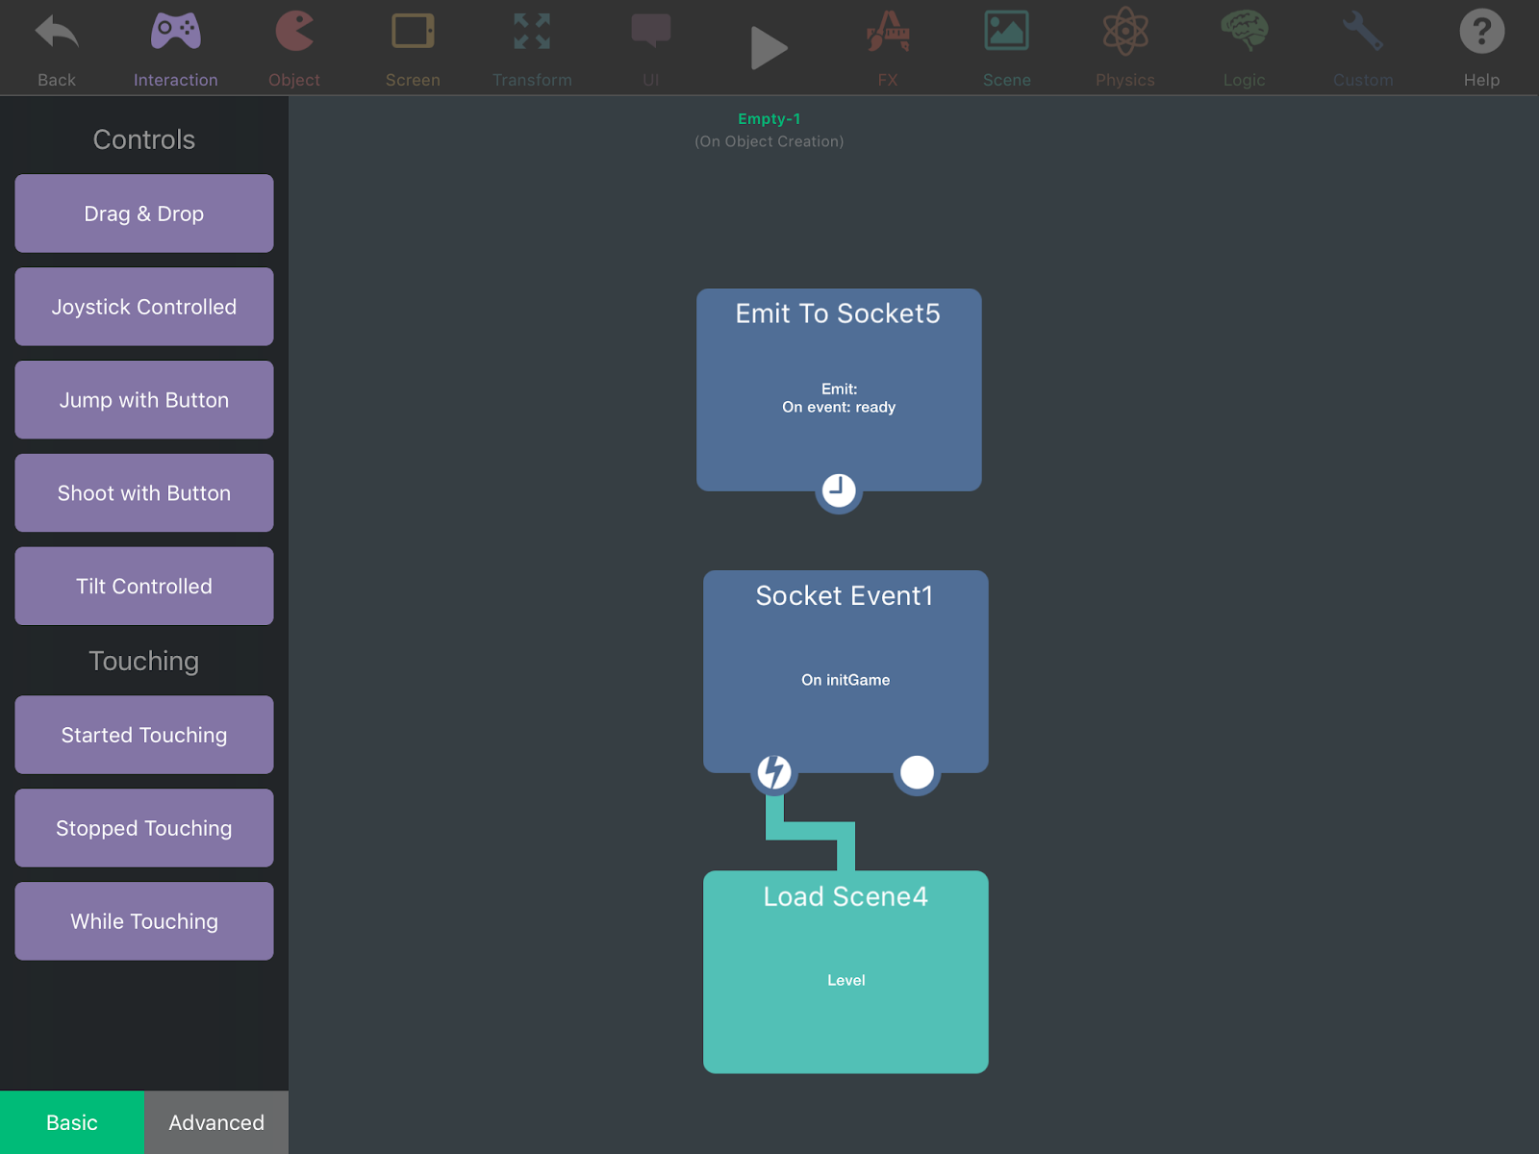Click the "Level" text in Load Scene4

846,980
